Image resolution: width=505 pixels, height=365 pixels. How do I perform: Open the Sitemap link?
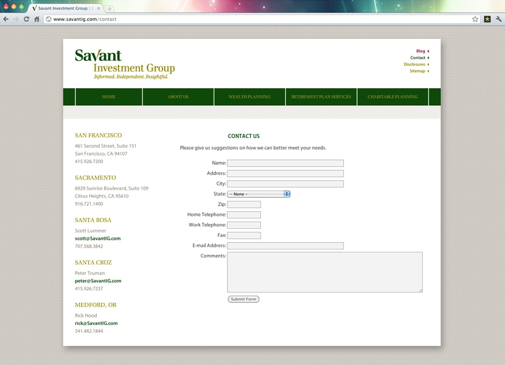417,71
